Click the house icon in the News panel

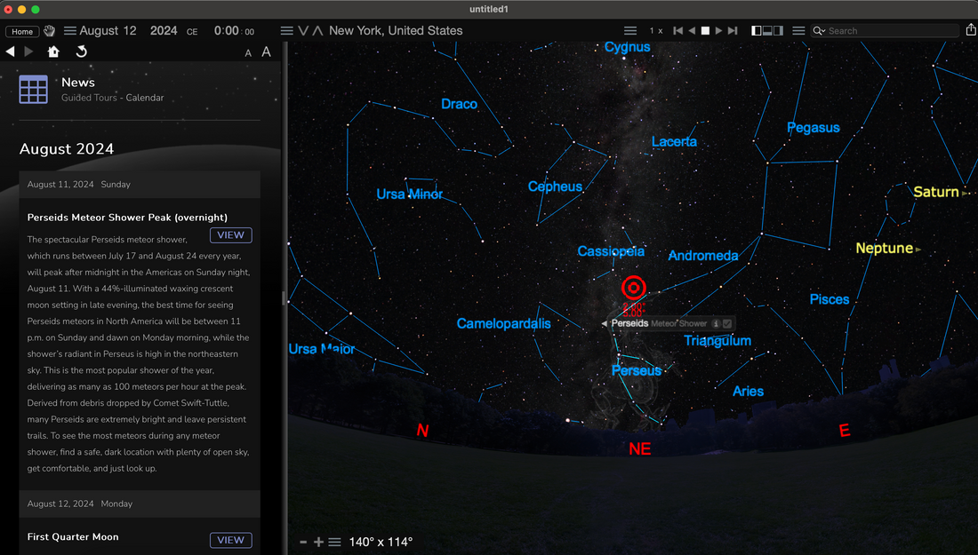coord(53,52)
